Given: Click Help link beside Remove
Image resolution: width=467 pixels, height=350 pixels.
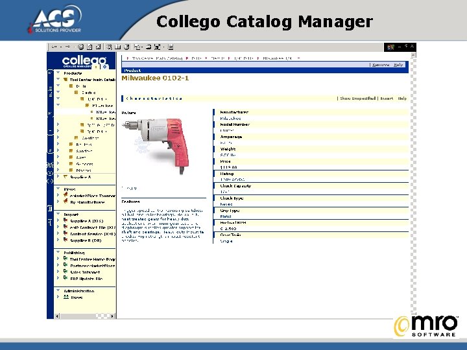Looking at the screenshot, I should pyautogui.click(x=398, y=65).
